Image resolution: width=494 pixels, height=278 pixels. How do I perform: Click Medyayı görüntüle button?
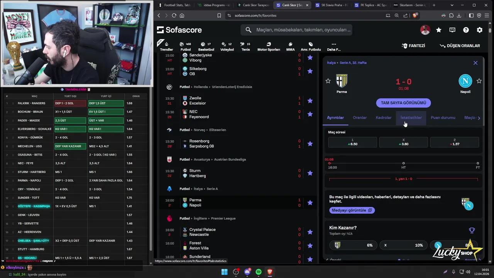tap(352, 210)
